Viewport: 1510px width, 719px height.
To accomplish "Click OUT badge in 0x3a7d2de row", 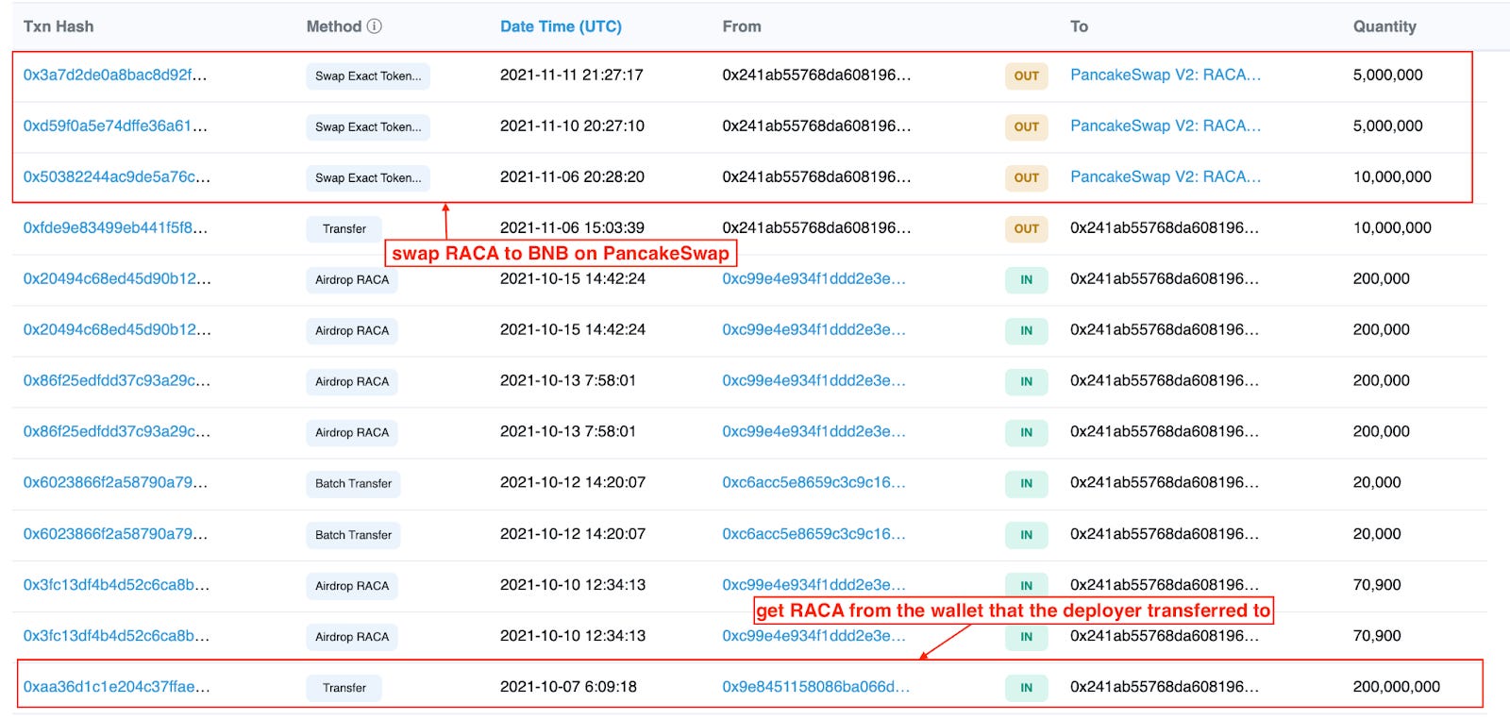I will tap(1027, 76).
